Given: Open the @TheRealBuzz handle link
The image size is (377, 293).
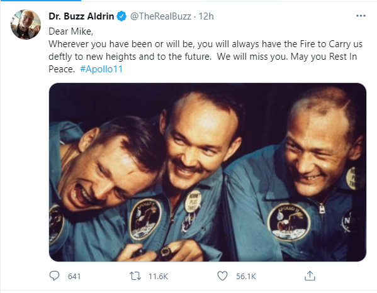Looking at the screenshot, I should [x=160, y=16].
